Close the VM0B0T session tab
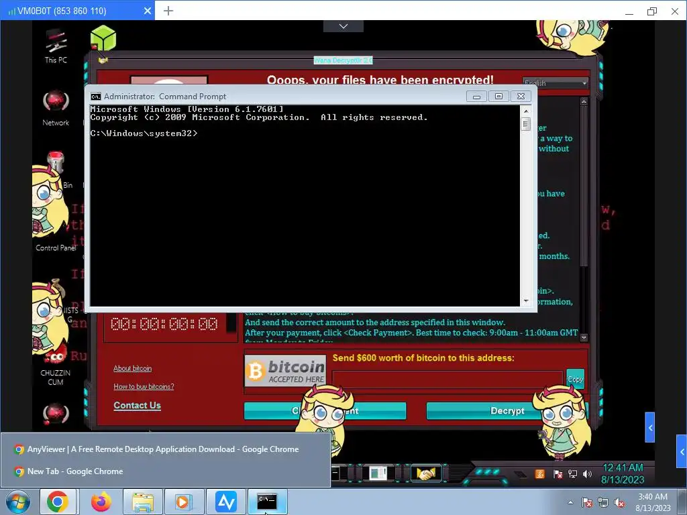 (x=148, y=11)
